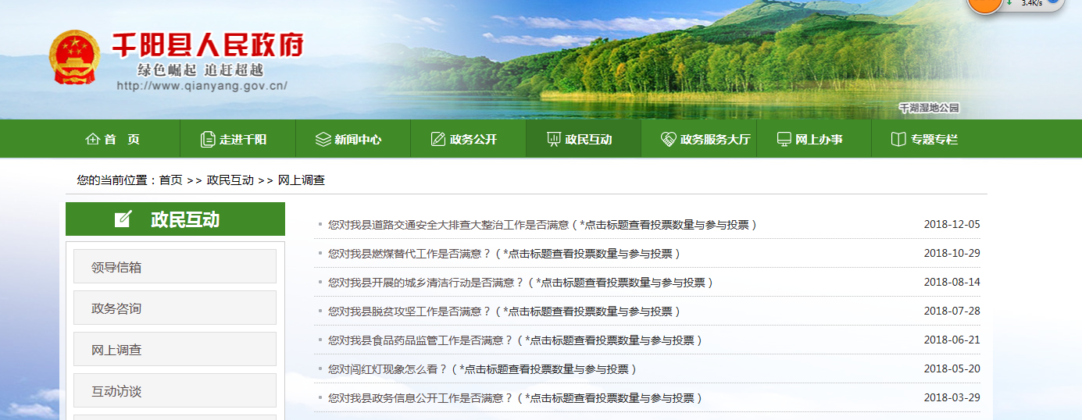
Task: Click the national emblem logo
Action: click(x=74, y=58)
